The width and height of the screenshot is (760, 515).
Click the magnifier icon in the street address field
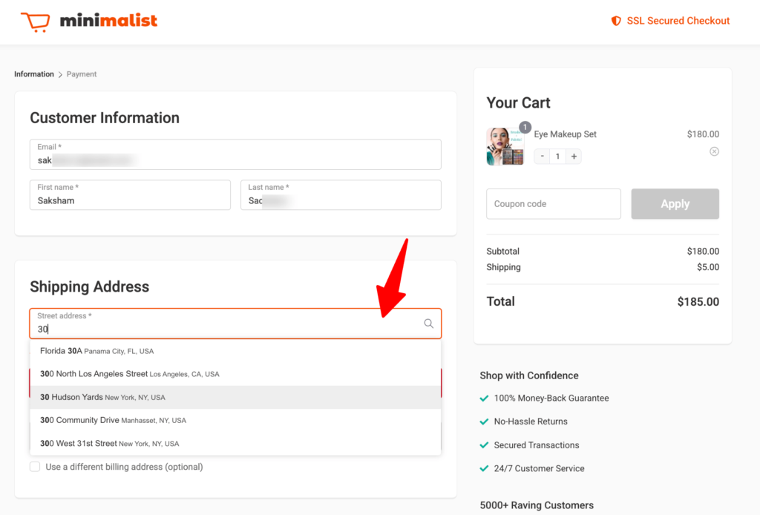(428, 324)
